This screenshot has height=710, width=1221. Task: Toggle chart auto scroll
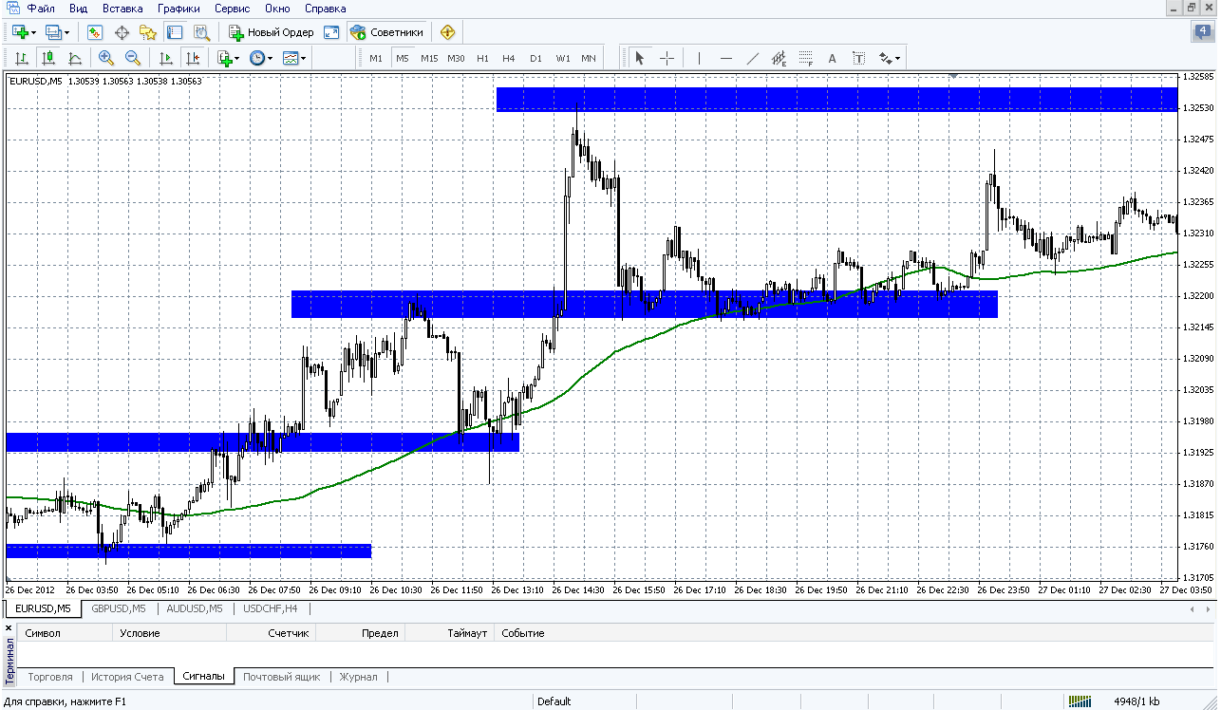pos(166,58)
